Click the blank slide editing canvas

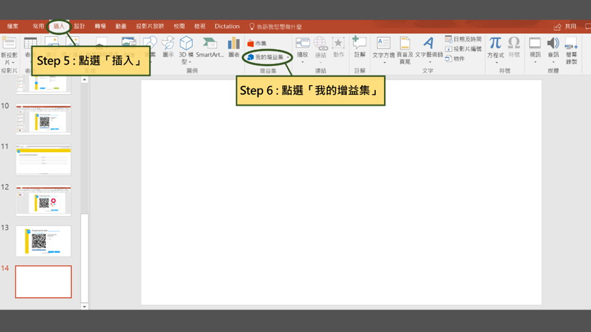pos(341,192)
